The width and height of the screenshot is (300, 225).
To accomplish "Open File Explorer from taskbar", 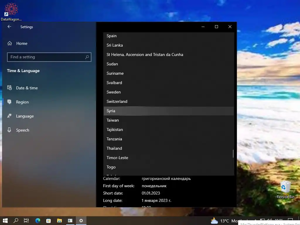I will [x=59, y=221].
